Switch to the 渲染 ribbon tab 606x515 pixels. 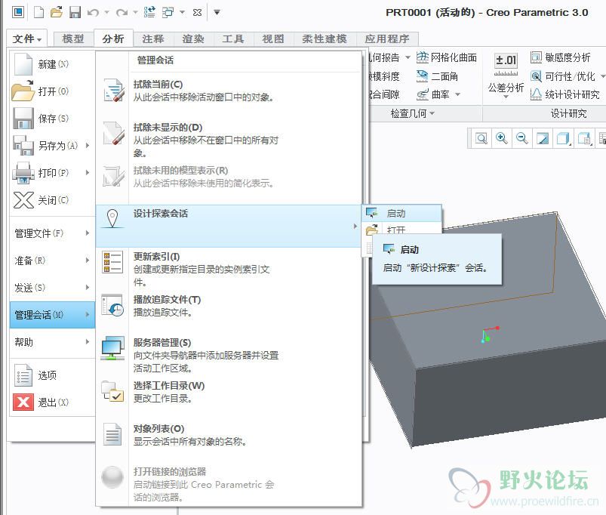tap(193, 39)
